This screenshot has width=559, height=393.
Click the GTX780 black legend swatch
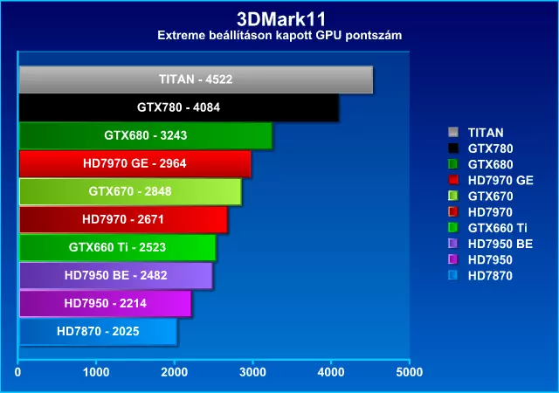coord(453,148)
